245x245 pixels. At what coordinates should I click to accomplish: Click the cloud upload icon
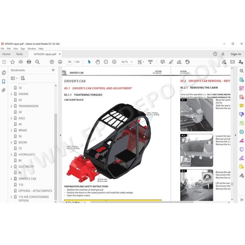21,62
